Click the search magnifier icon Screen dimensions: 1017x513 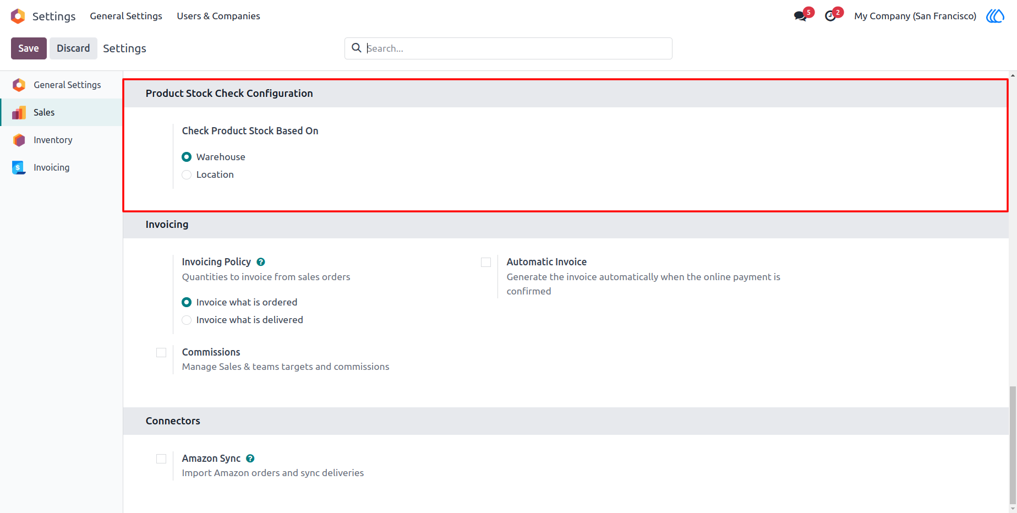(x=357, y=48)
